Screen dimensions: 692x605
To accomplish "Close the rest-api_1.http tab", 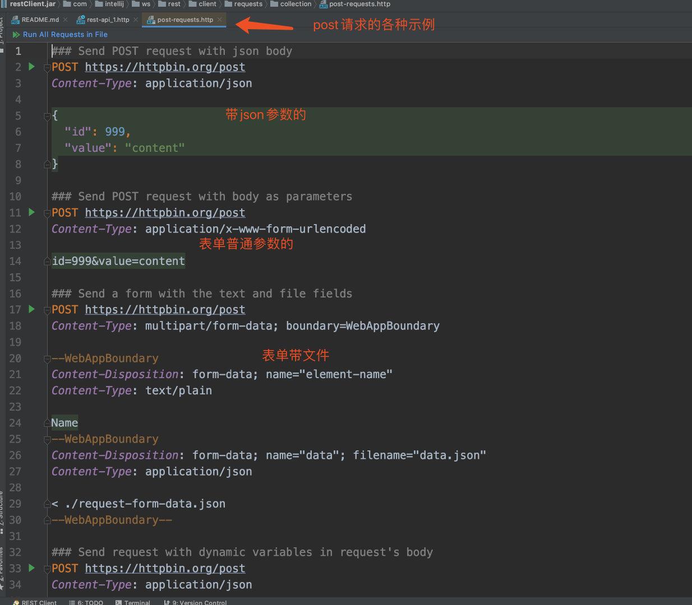I will (x=136, y=20).
